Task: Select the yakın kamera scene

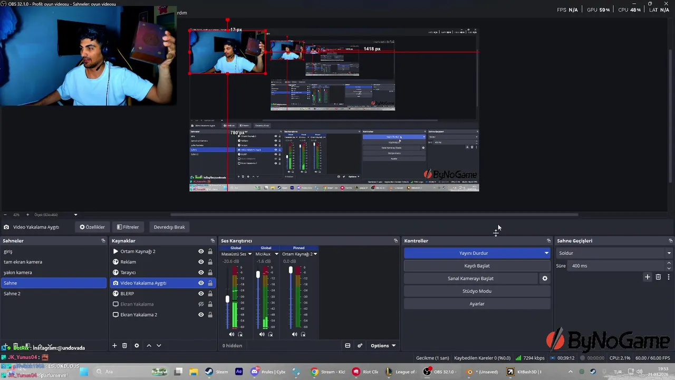Action: pyautogui.click(x=53, y=272)
